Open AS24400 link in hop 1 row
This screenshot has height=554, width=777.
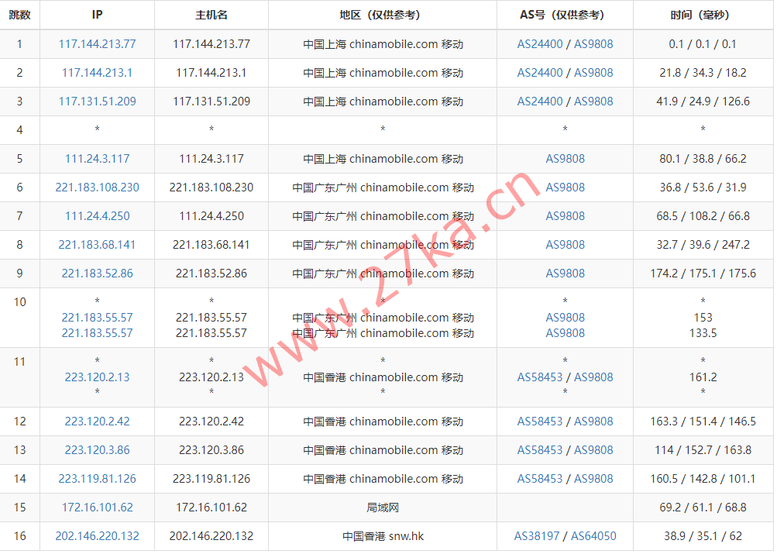540,44
